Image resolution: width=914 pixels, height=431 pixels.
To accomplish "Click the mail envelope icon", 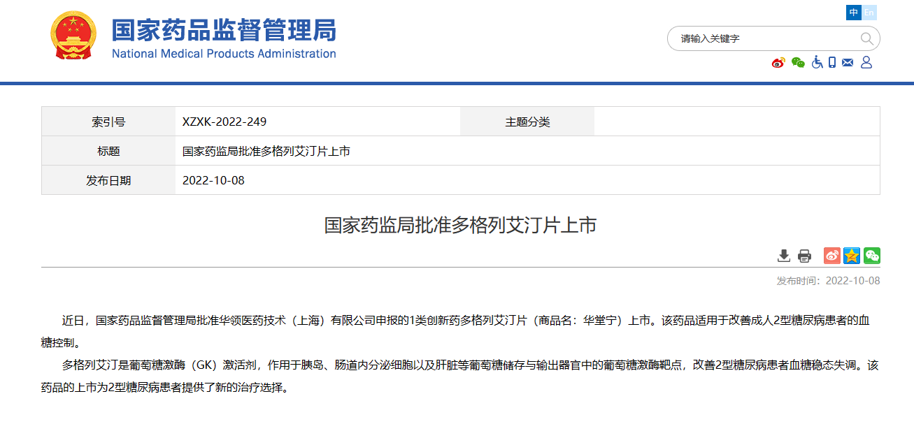I will coord(848,63).
